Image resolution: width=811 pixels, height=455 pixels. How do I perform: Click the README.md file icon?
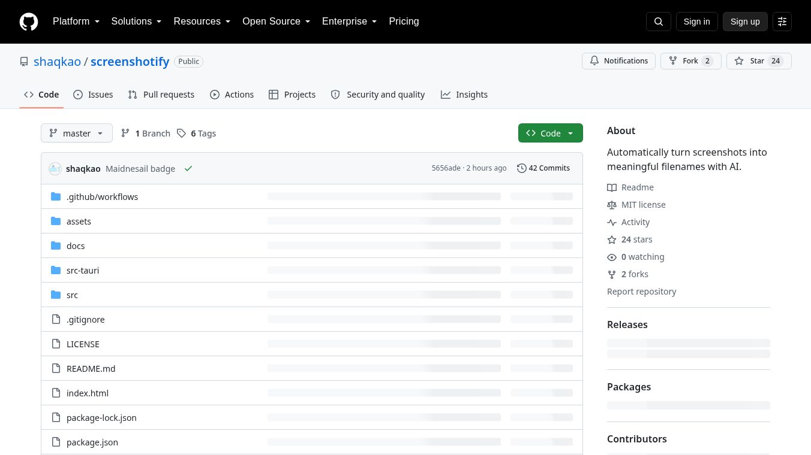point(56,368)
